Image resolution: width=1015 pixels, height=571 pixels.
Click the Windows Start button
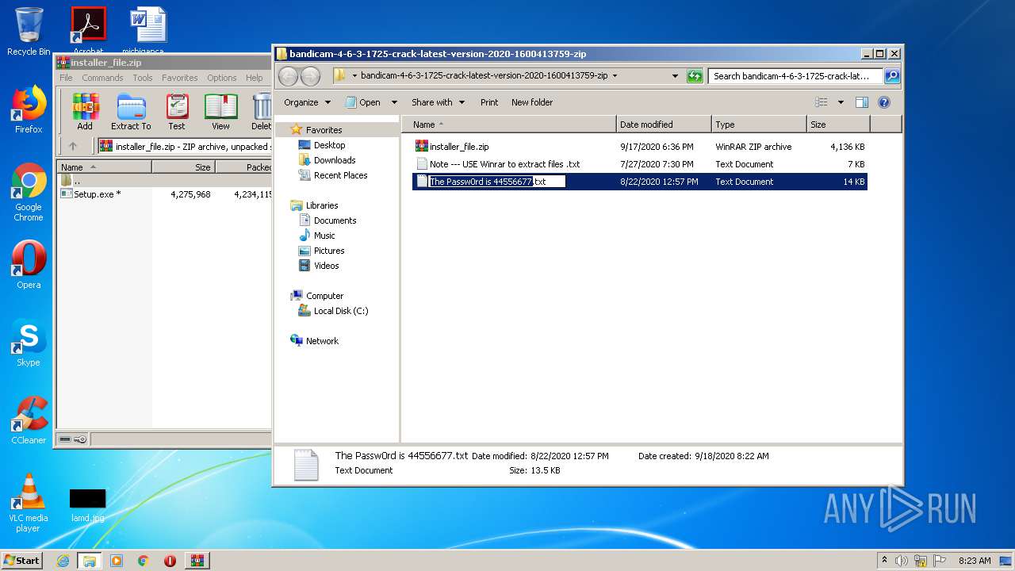coord(21,560)
